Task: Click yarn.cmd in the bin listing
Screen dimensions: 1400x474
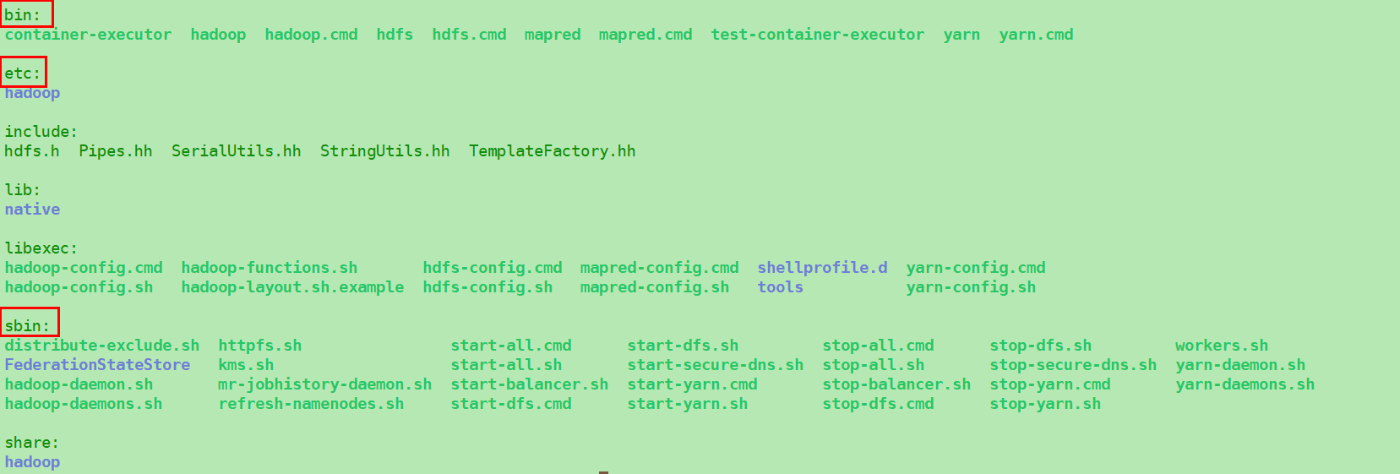Action: pyautogui.click(x=1036, y=35)
